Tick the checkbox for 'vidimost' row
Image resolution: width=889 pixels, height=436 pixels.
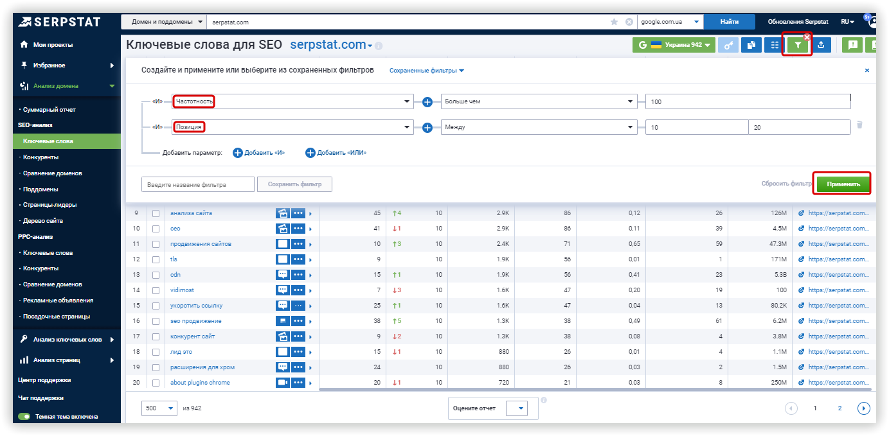(156, 290)
